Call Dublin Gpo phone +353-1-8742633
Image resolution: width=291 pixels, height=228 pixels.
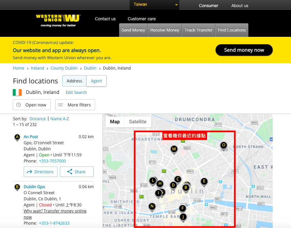54,223
